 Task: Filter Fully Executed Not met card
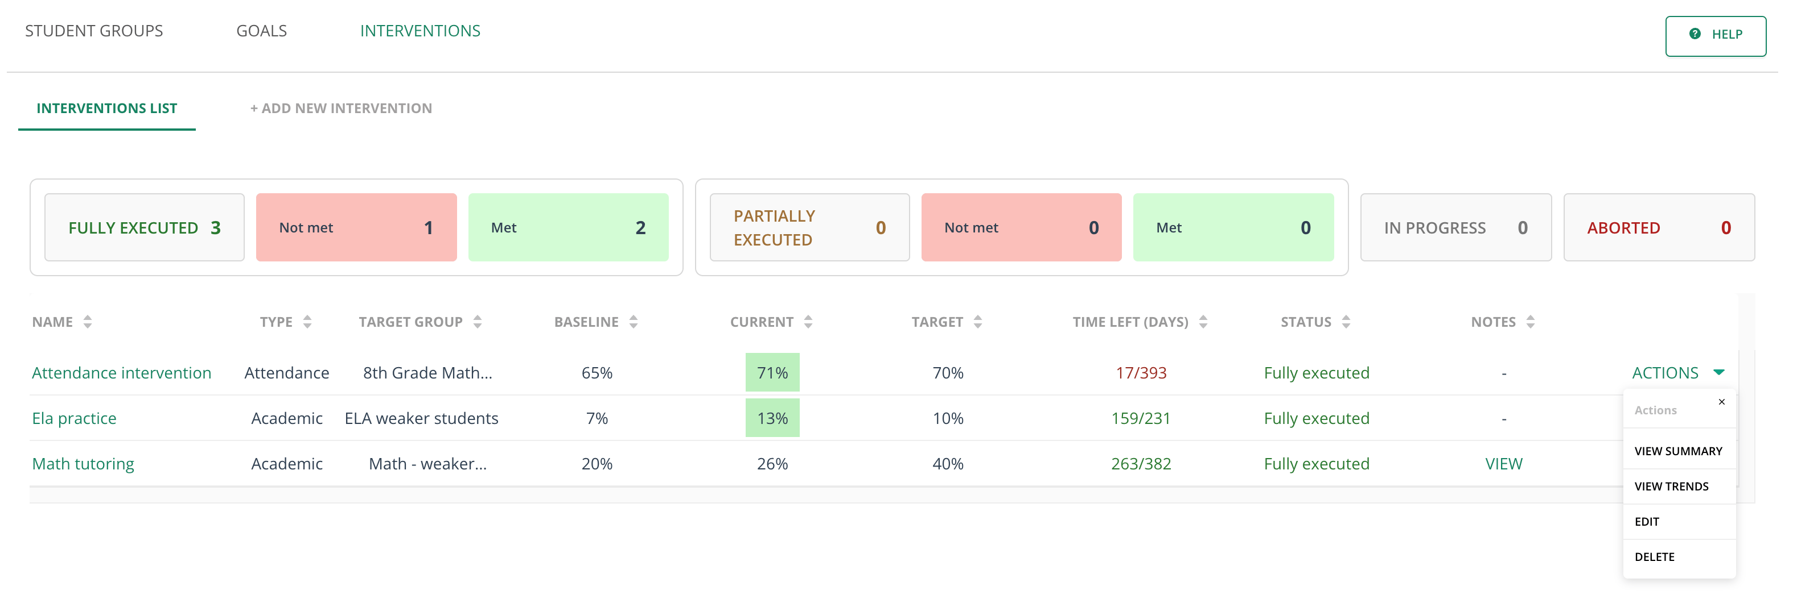(x=356, y=228)
